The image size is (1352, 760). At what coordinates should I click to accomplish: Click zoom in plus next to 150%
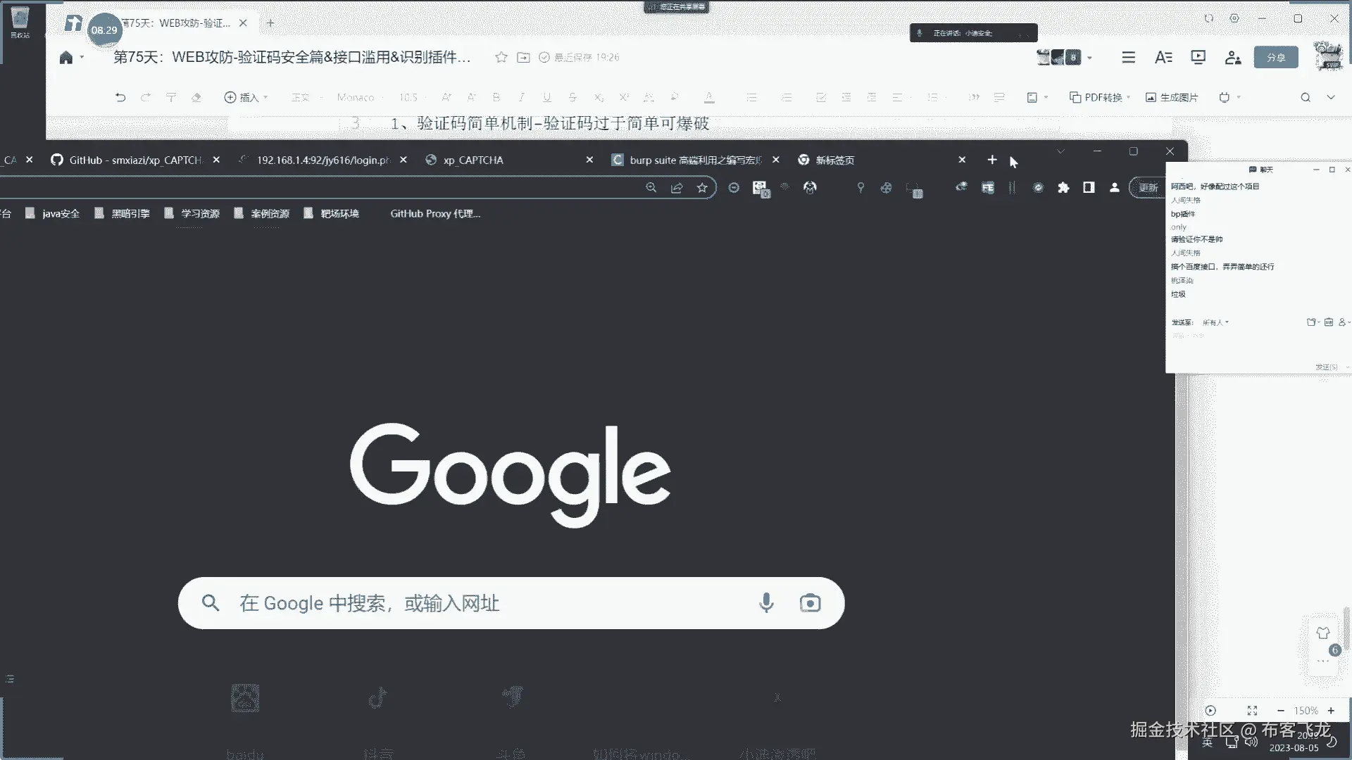[1331, 711]
